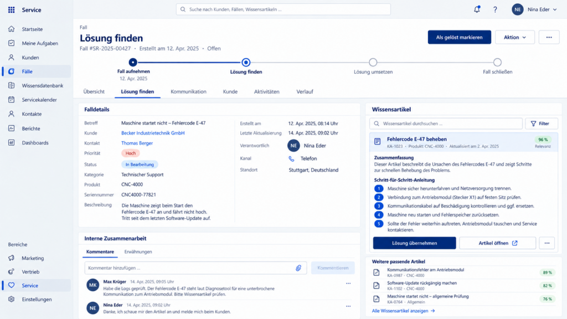Image resolution: width=567 pixels, height=319 pixels.
Task: Click serial number CNC4000-77821
Action: click(x=138, y=194)
